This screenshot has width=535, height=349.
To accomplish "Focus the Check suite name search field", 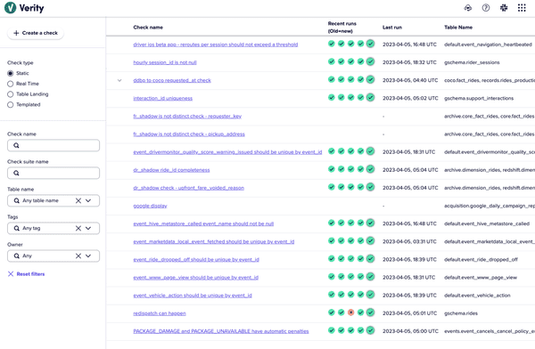I will click(53, 173).
